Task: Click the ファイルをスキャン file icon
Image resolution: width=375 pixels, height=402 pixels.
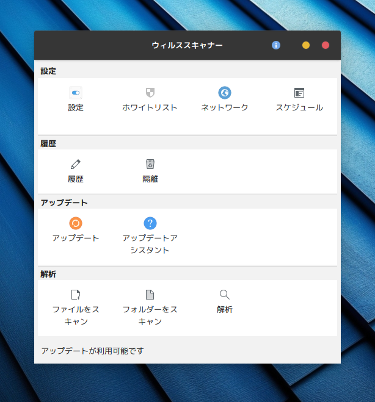Action: (x=76, y=295)
